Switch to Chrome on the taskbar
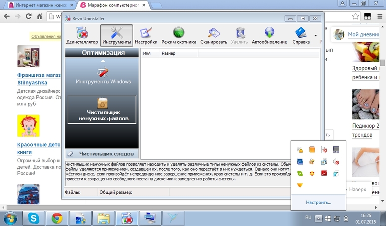 click(57, 218)
